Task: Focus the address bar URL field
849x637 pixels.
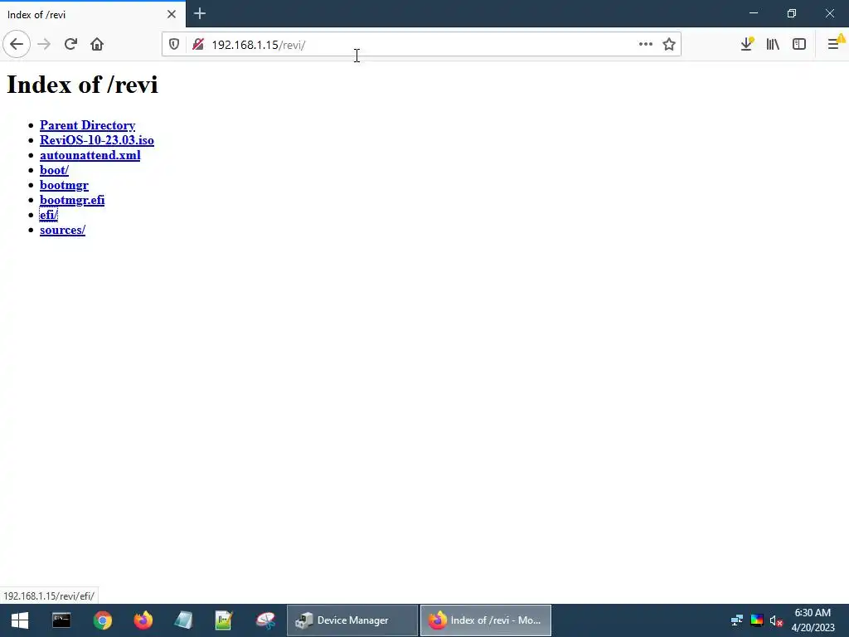Action: 422,45
